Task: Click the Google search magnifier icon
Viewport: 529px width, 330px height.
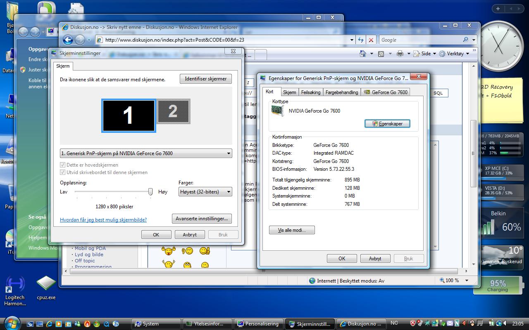Action: point(466,40)
